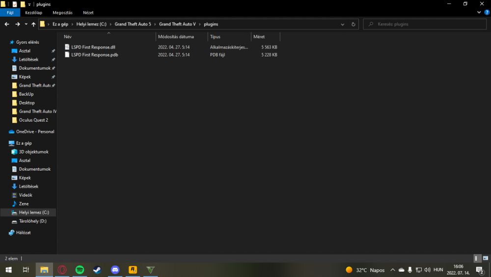Viewport: 491px width, 277px height.
Task: Navigate to Grand Theft Auto V breadcrumb
Action: point(177,24)
